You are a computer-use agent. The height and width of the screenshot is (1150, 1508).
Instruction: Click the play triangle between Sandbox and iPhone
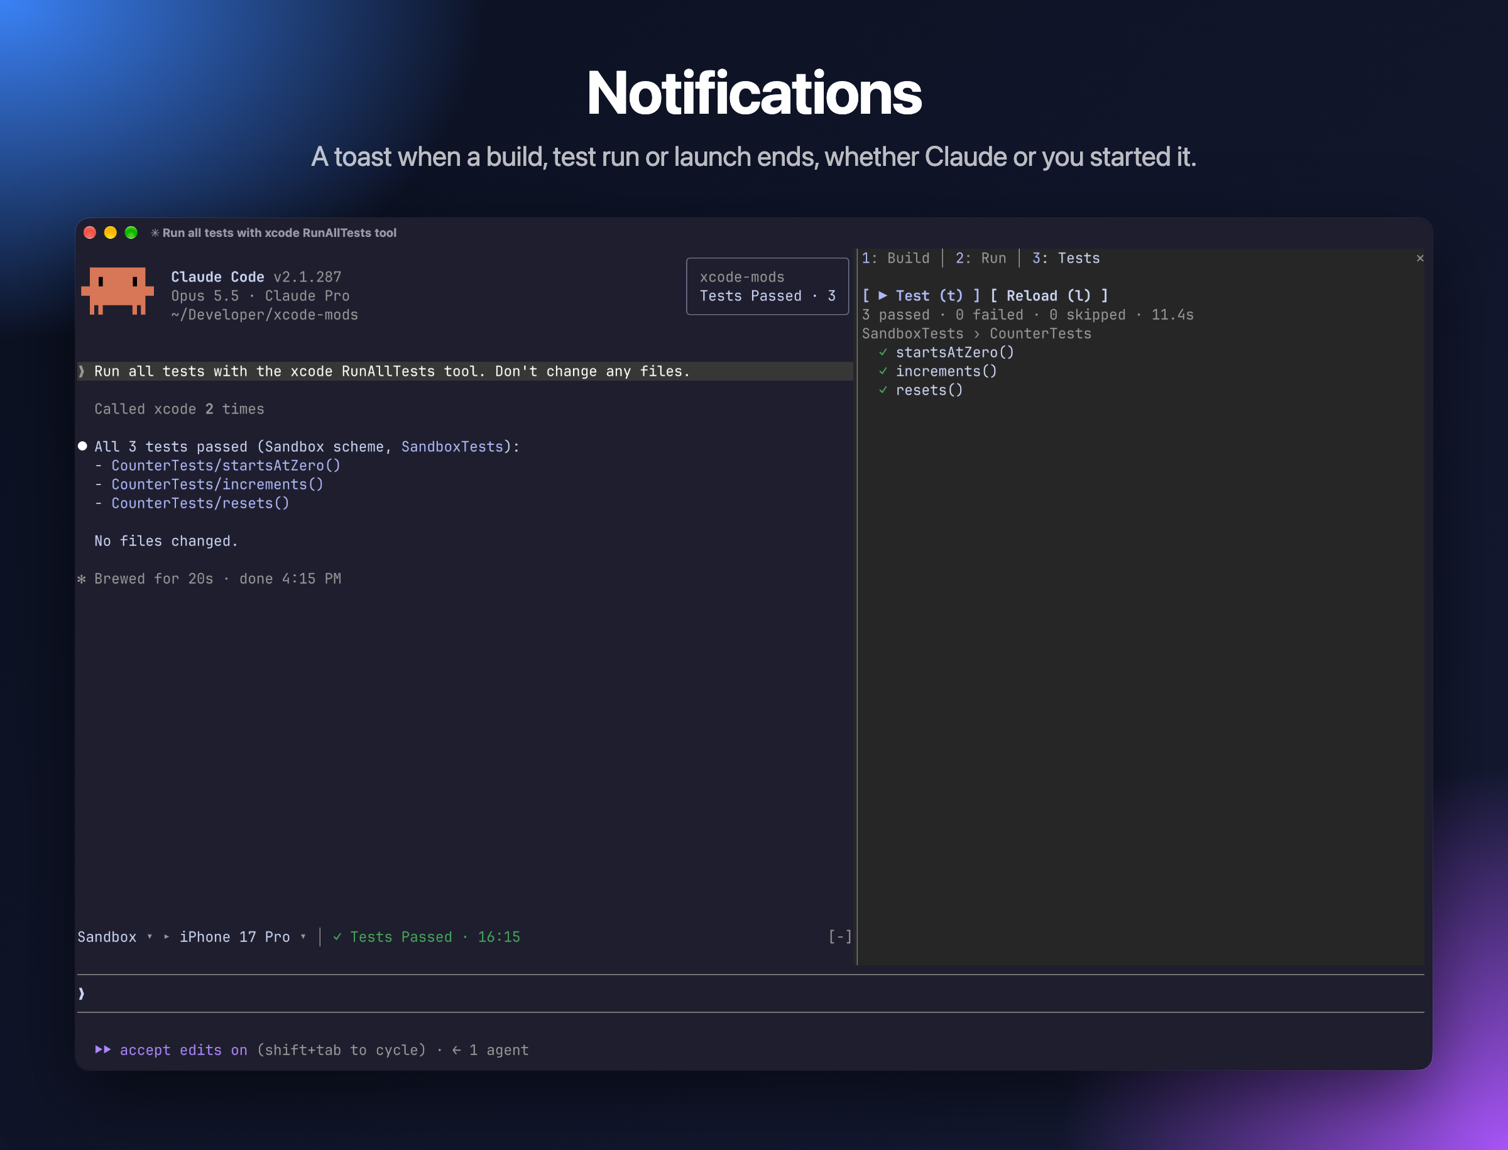(167, 937)
